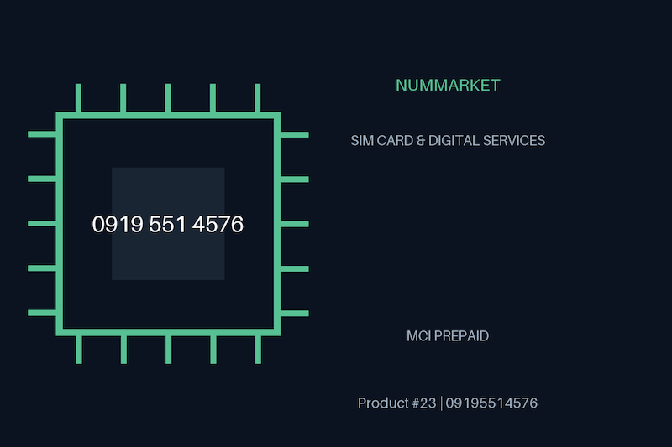Click the leftmost pin on the chip's bottom edge
Screen dimensions: 672x447
click(79, 350)
